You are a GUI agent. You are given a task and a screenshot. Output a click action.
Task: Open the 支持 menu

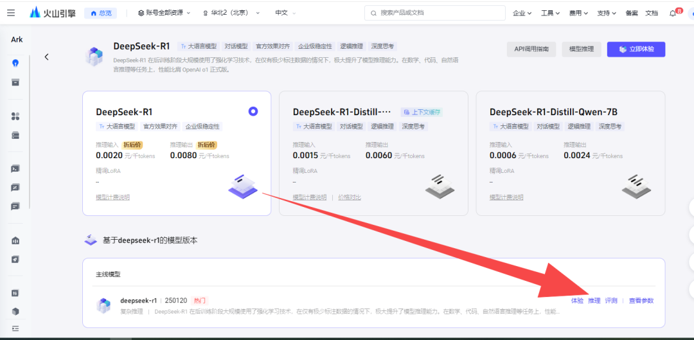click(x=607, y=13)
